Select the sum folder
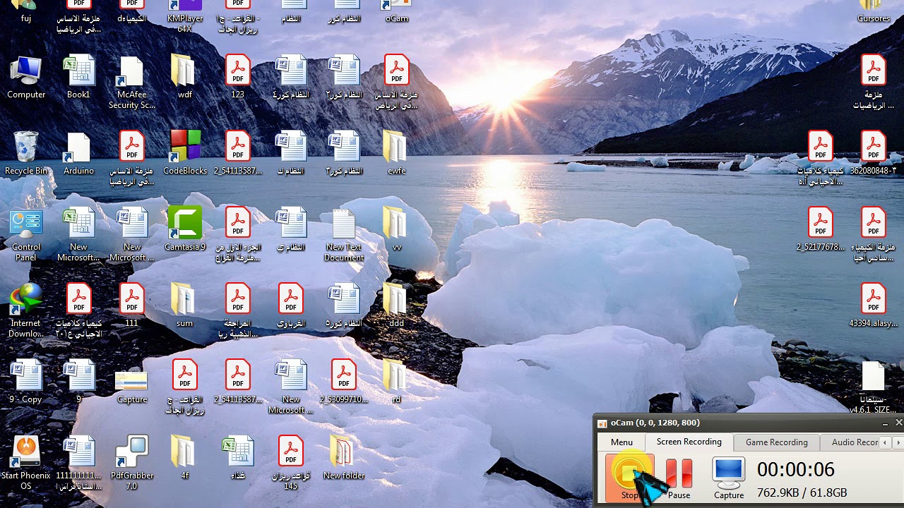The image size is (904, 508). coord(184,306)
